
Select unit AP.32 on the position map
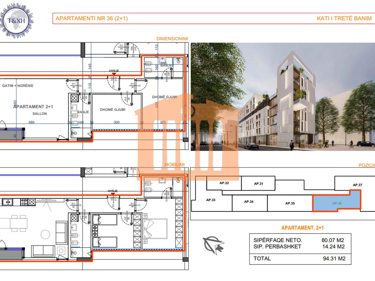224,183
